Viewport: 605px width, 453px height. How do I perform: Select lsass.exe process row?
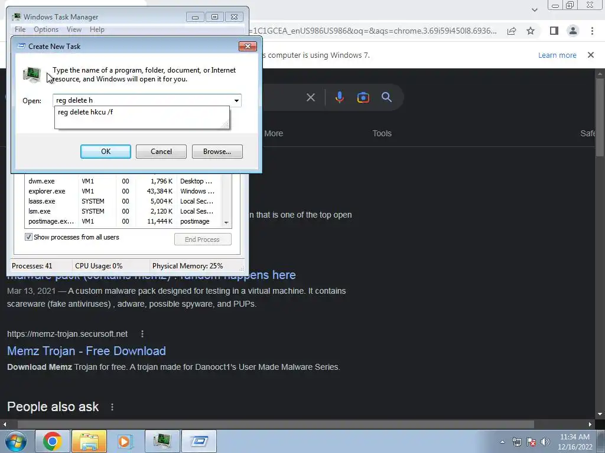tap(123, 201)
